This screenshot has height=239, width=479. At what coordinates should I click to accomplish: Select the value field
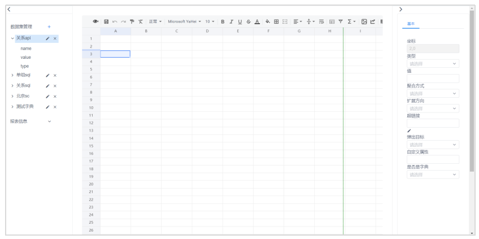pyautogui.click(x=25, y=58)
